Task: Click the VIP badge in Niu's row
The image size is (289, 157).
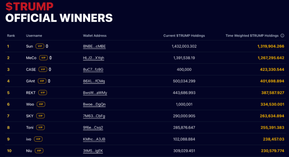Action: pyautogui.click(x=39, y=151)
